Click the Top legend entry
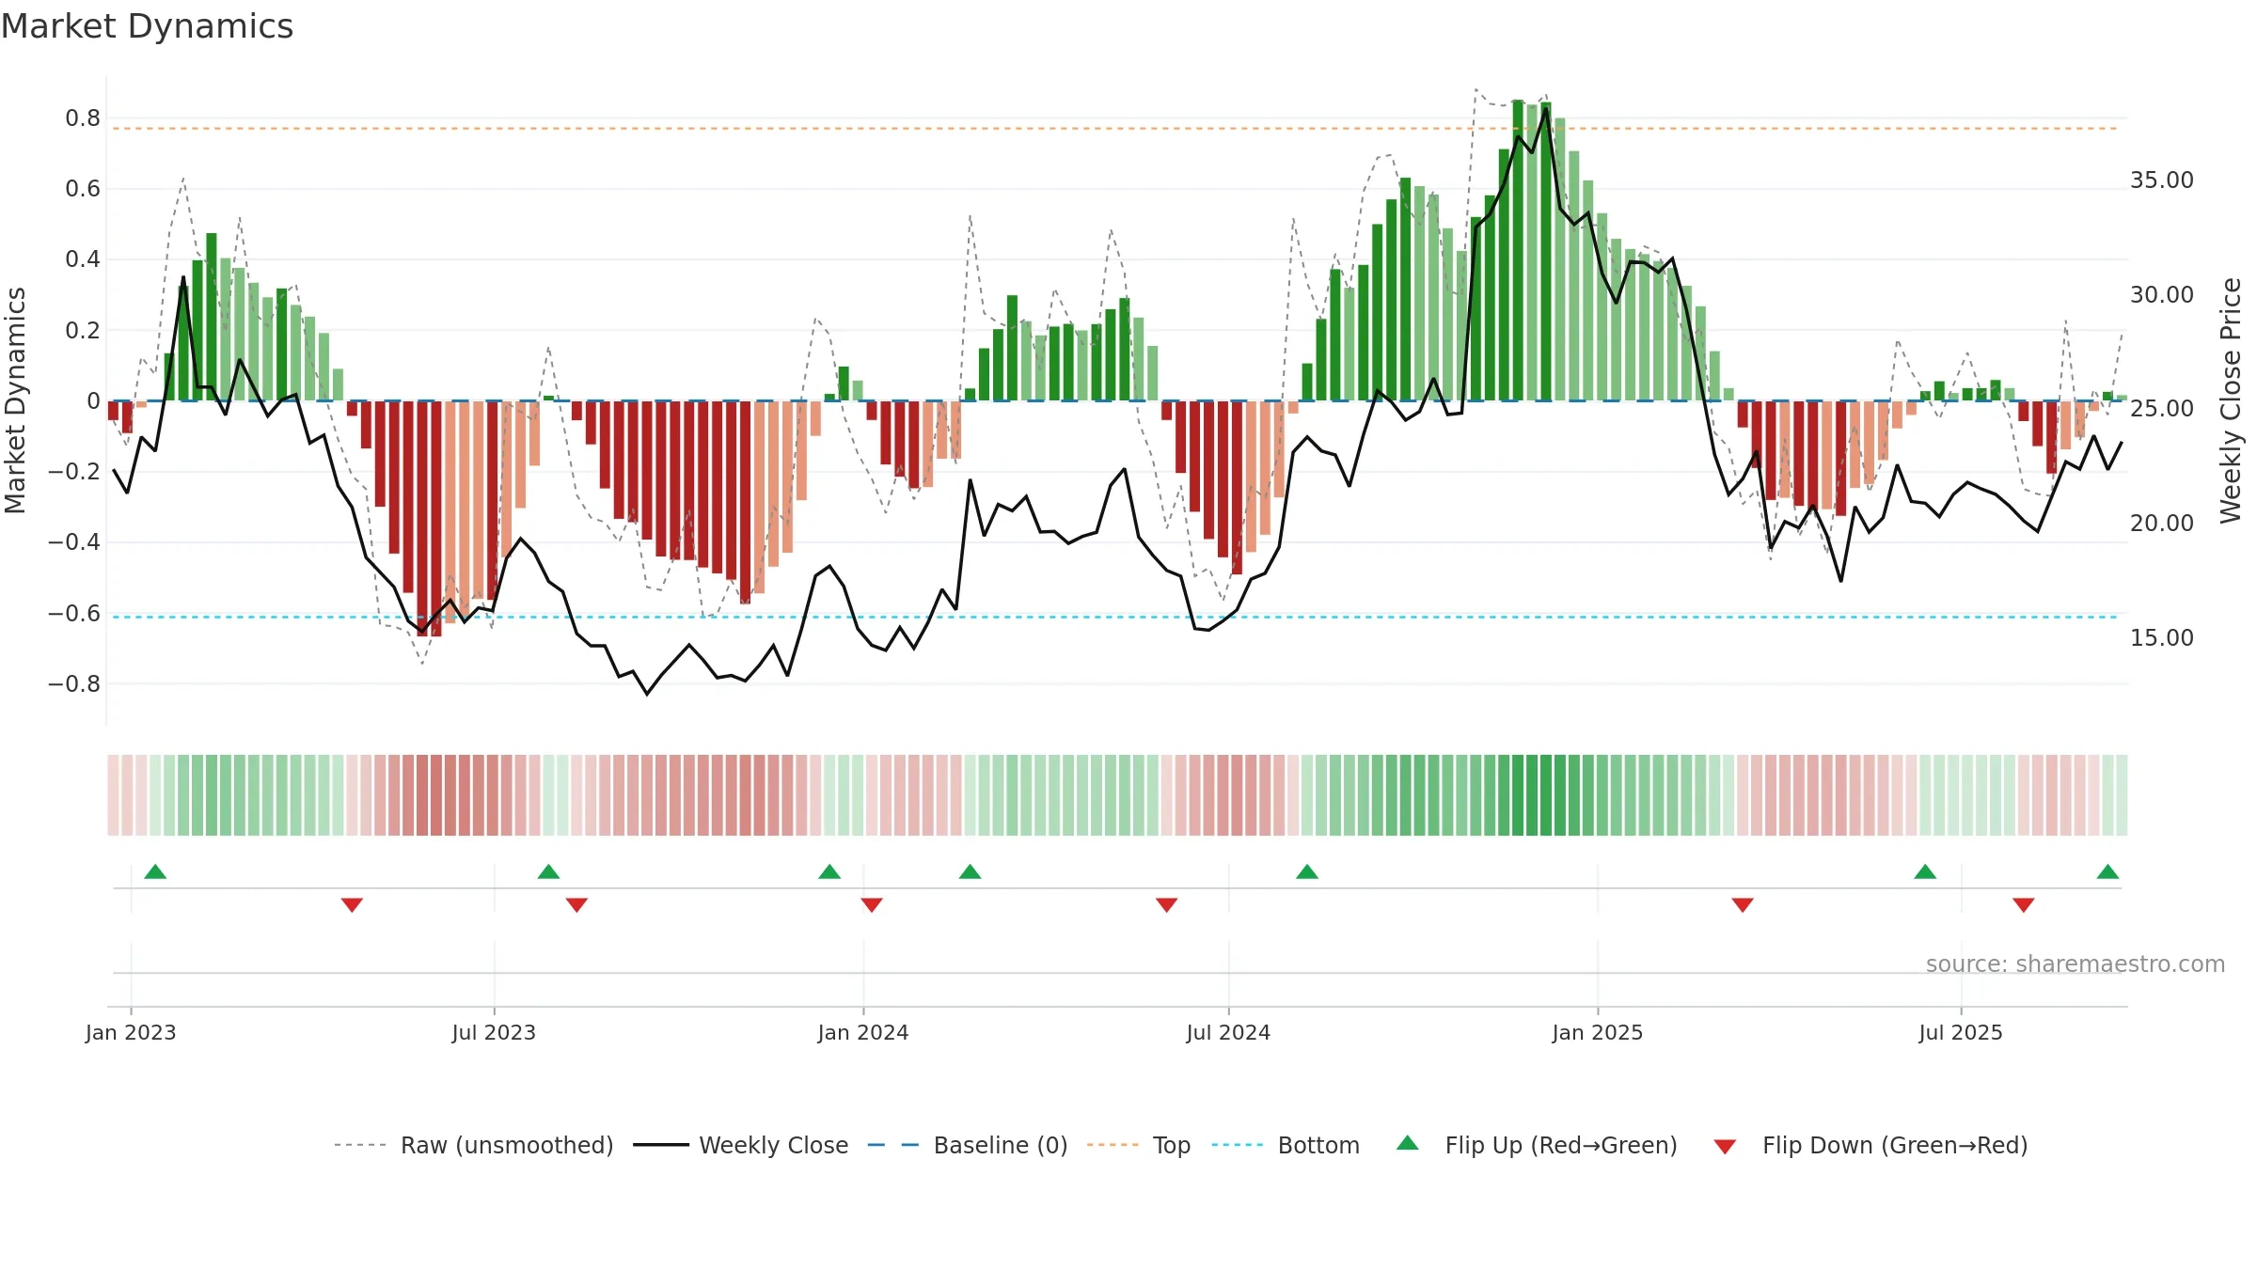Image resolution: width=2257 pixels, height=1269 pixels. click(1139, 1145)
